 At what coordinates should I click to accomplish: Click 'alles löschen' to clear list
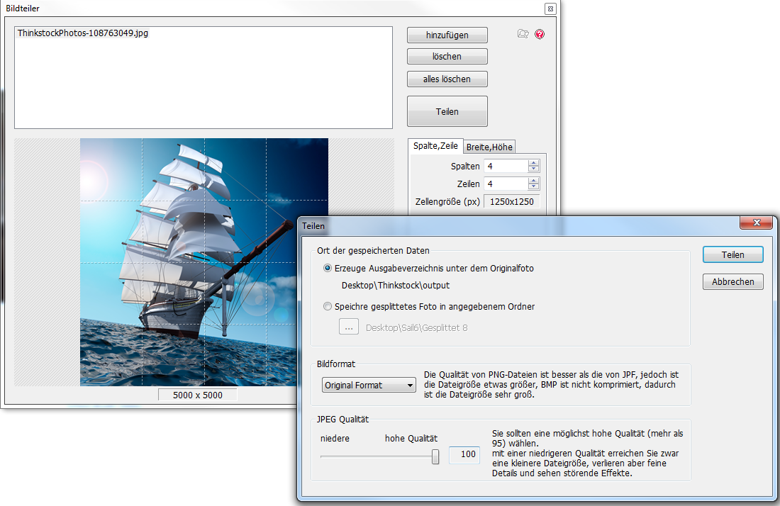[447, 79]
